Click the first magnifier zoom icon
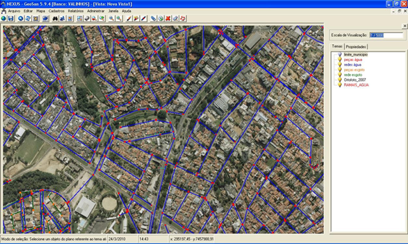 click(x=112, y=18)
